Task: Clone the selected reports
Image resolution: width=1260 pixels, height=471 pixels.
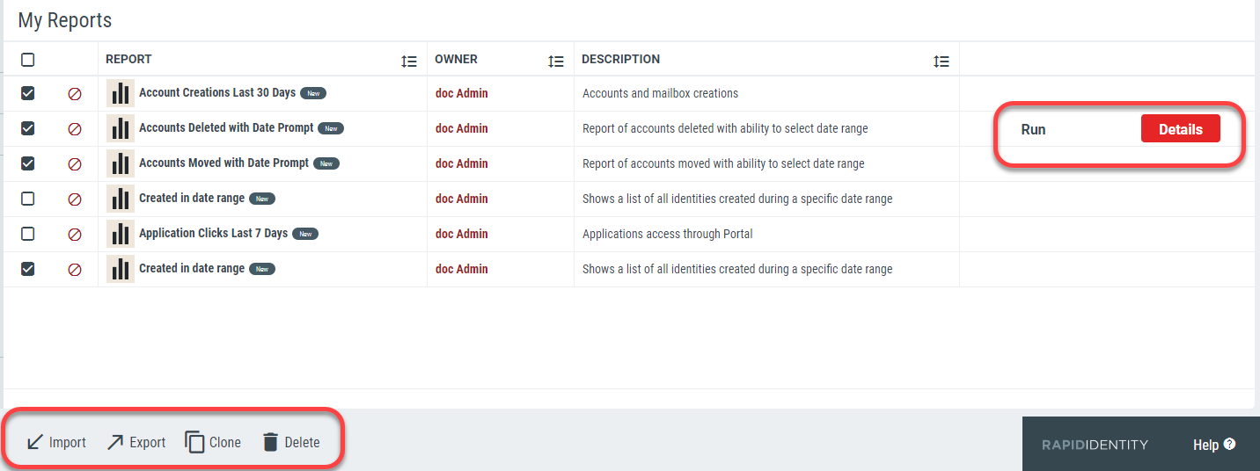Action: [213, 442]
